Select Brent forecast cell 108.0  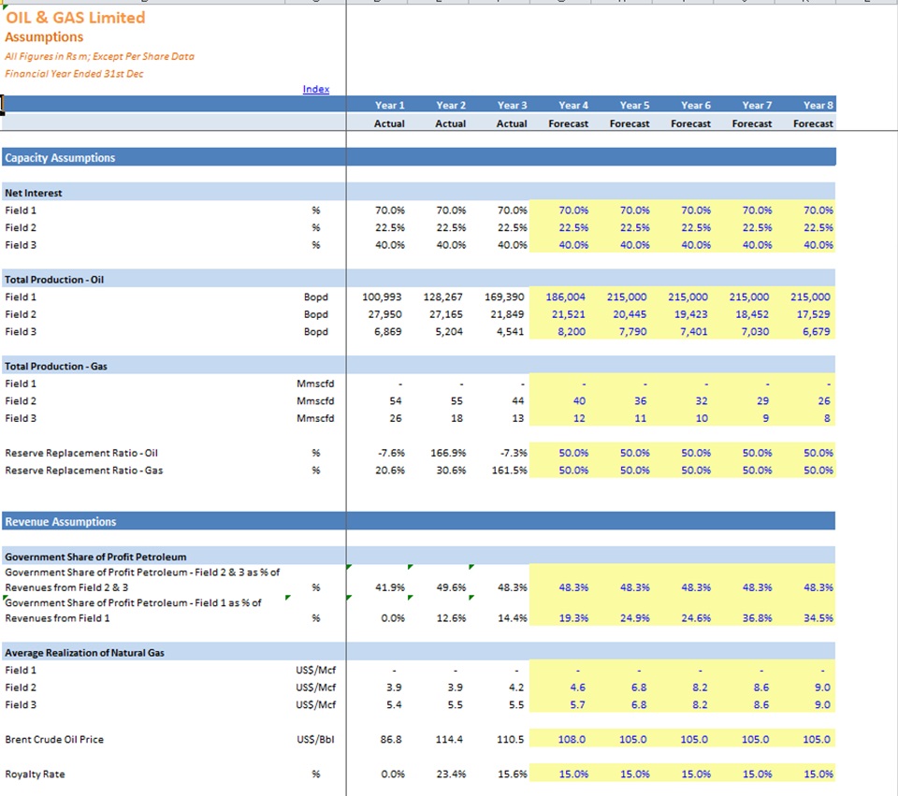click(x=572, y=739)
